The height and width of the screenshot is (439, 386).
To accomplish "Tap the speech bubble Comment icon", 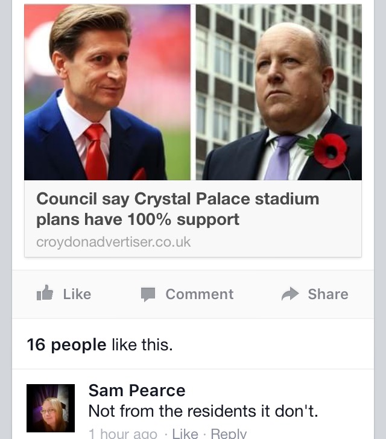I will pyautogui.click(x=148, y=294).
